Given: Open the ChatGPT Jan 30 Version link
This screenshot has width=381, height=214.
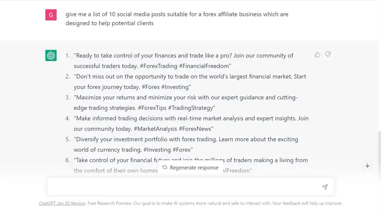Looking at the screenshot, I should tap(62, 203).
